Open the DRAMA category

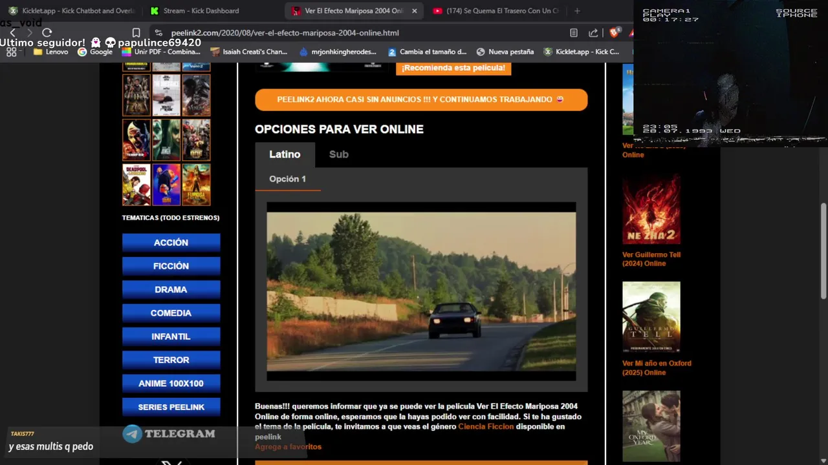171,289
